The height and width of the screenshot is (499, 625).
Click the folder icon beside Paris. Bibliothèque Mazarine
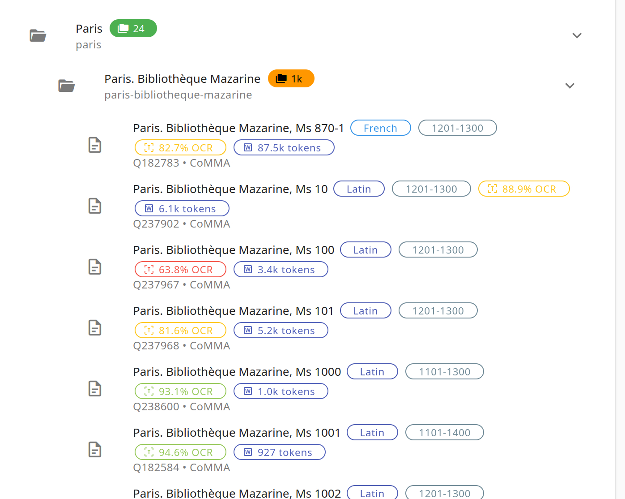67,86
